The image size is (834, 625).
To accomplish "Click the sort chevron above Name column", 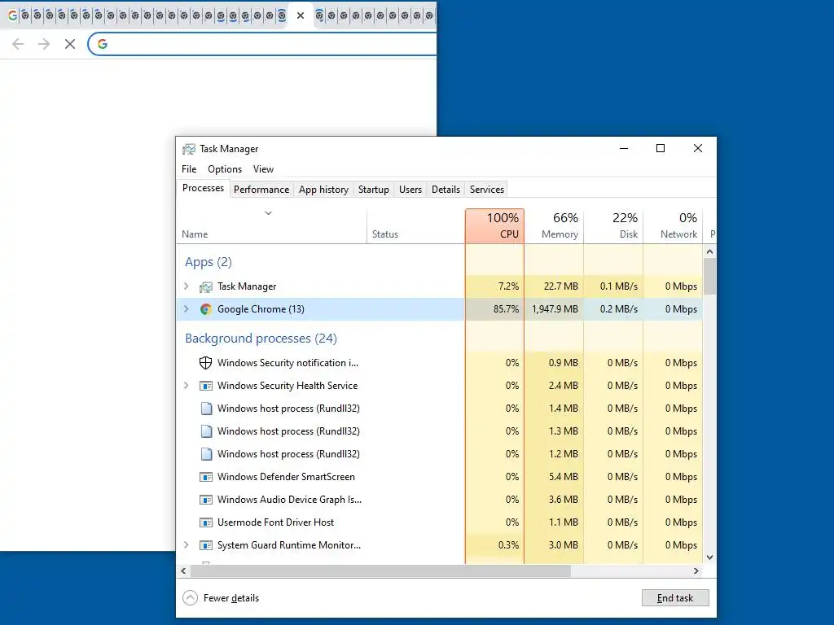I will tap(269, 213).
